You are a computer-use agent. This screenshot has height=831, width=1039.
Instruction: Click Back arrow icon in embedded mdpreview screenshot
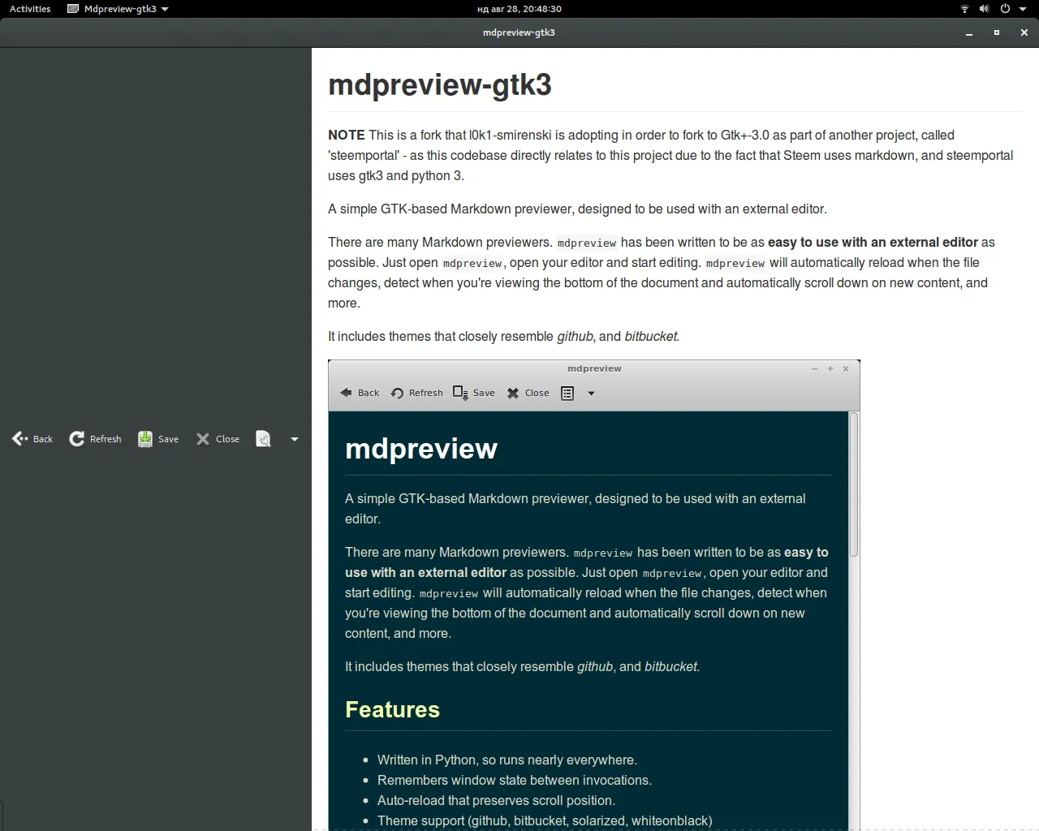click(x=347, y=393)
